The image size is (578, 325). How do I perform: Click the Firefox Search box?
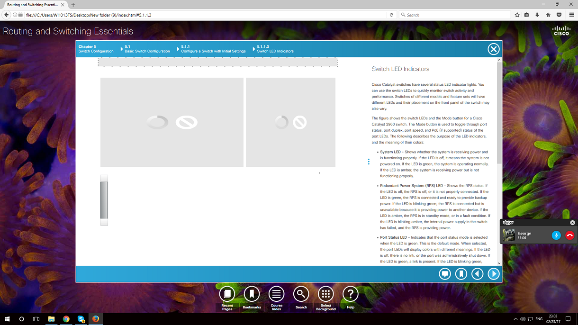(x=455, y=15)
